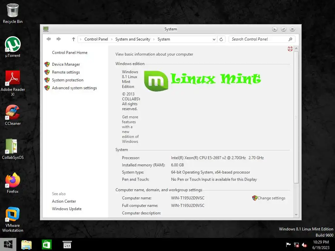The image size is (335, 251).
Task: Expand the arrow after Control Panel breadcrumb
Action: click(112, 39)
